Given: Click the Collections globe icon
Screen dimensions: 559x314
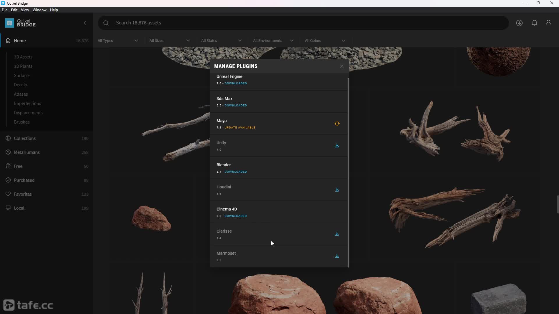Looking at the screenshot, I should [8, 138].
